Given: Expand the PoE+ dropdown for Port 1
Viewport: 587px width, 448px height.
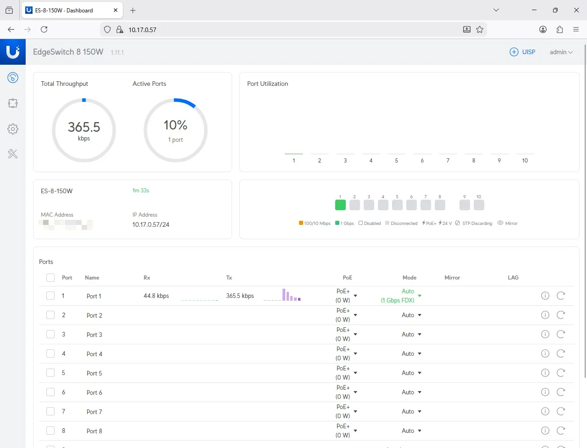Looking at the screenshot, I should coord(355,296).
